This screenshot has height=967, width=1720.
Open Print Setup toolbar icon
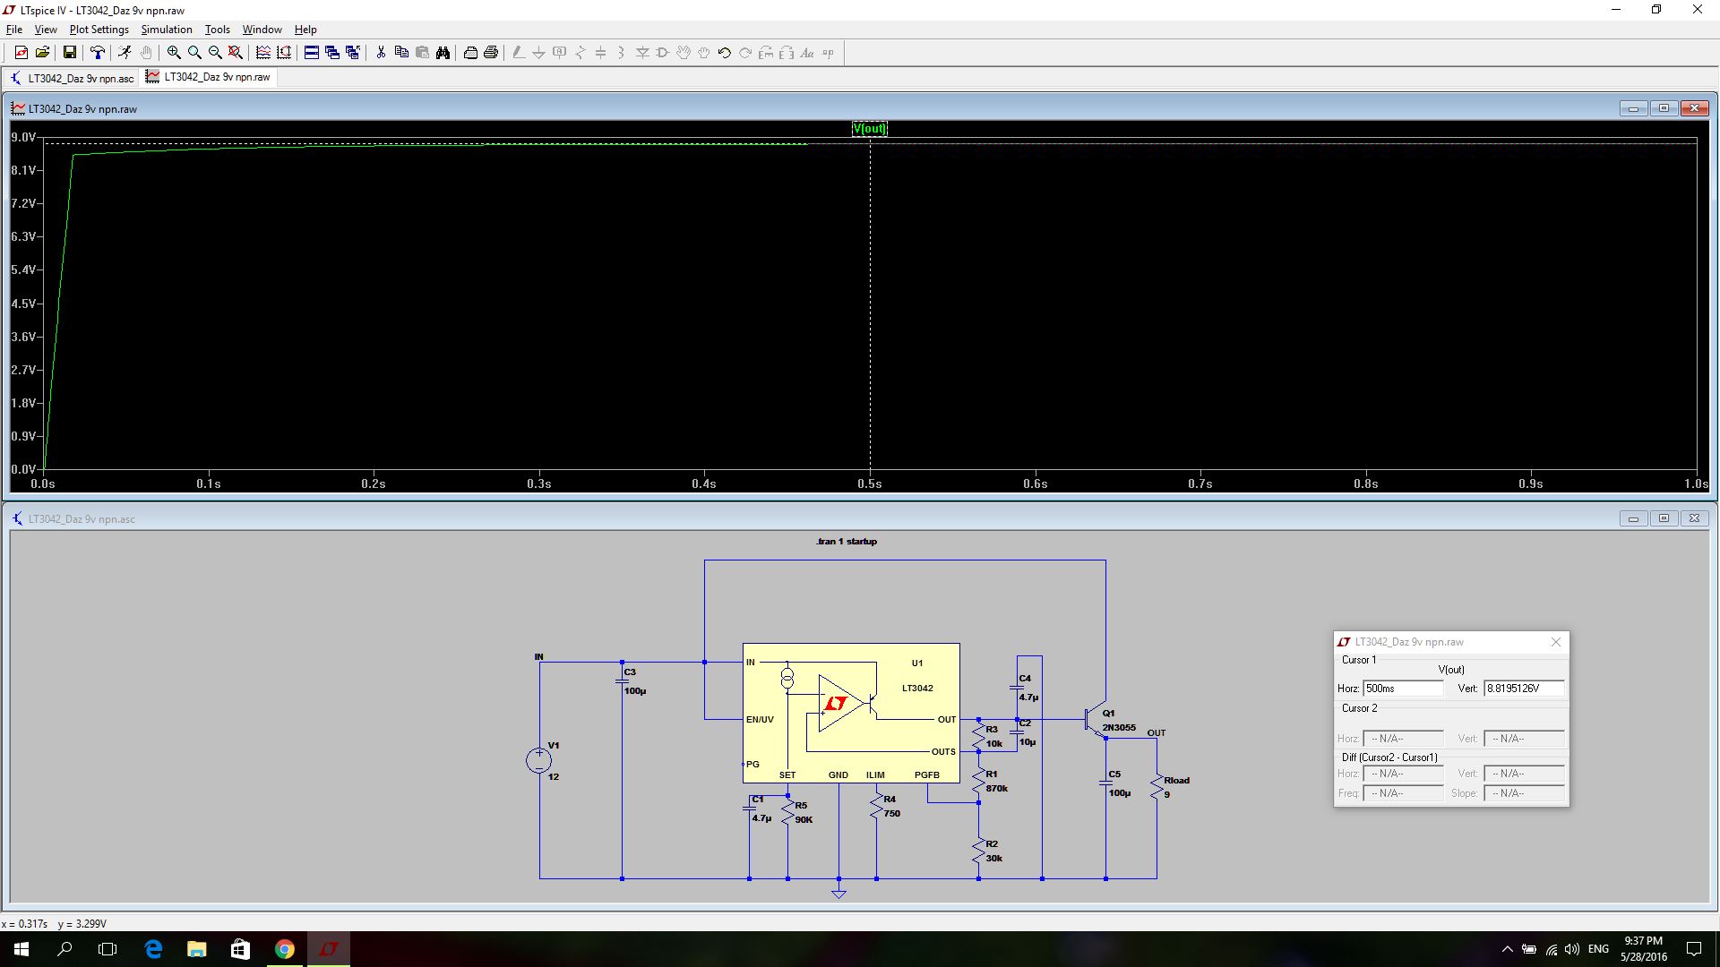click(x=470, y=53)
